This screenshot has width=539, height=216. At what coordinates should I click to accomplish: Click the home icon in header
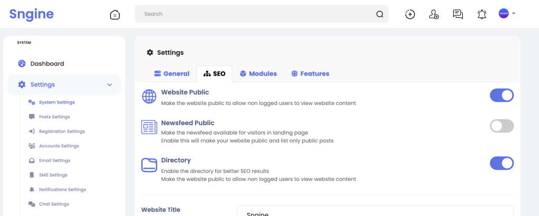click(115, 14)
